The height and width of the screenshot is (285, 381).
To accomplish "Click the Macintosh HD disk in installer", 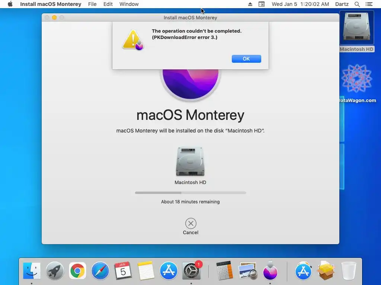I will click(190, 161).
